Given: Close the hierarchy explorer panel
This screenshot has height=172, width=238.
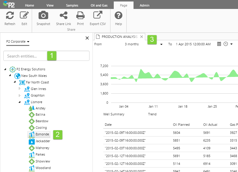Looking at the screenshot, I should 87,38.
